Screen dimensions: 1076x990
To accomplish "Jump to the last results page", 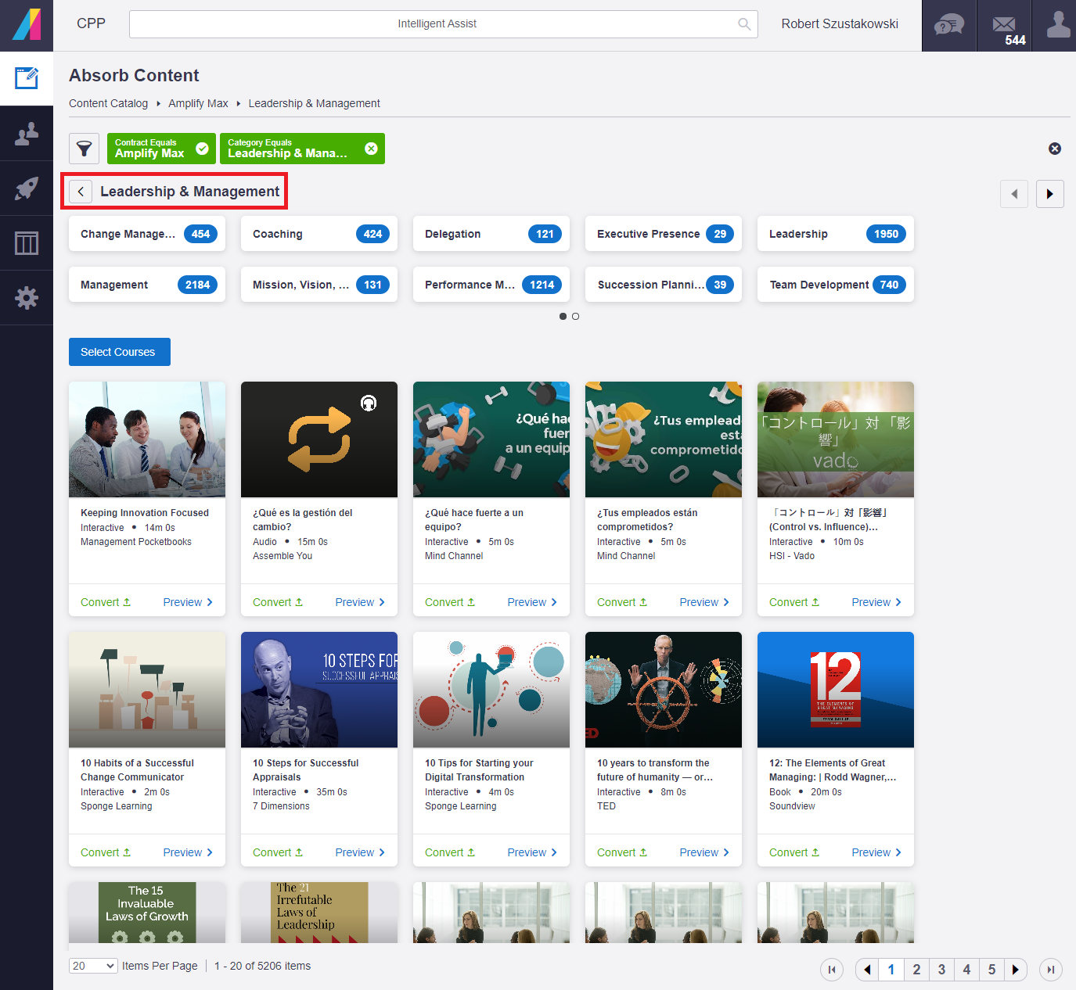I will 1051,970.
